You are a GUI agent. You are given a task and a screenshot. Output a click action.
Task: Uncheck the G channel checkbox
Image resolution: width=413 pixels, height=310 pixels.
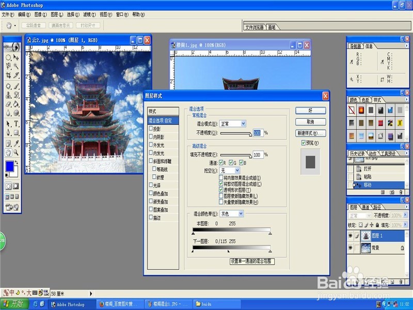231,163
